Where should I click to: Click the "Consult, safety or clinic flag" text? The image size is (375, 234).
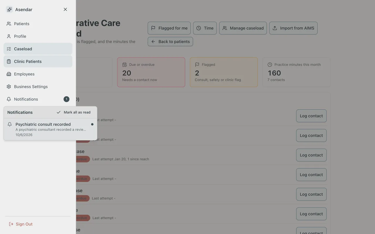(x=218, y=80)
